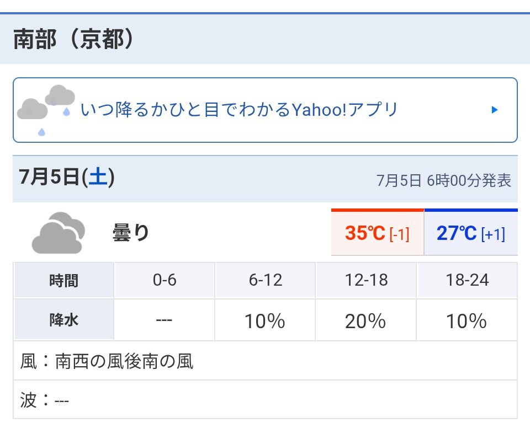Click the 20% precipitation value
Viewport: 530px width, 434px height.
(x=365, y=321)
